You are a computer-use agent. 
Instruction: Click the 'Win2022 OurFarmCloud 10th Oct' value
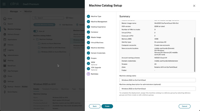[x=166, y=23]
